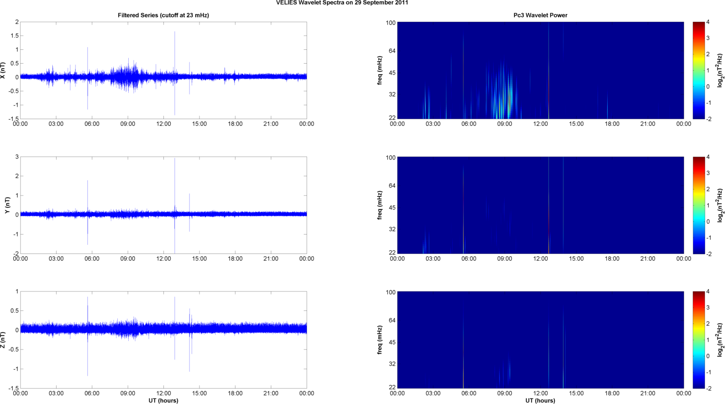Viewport: 725px width, 404px height.
Task: Click the 'Filtered Series (cutoff at 23 mHz)' heading
Action: (x=163, y=15)
